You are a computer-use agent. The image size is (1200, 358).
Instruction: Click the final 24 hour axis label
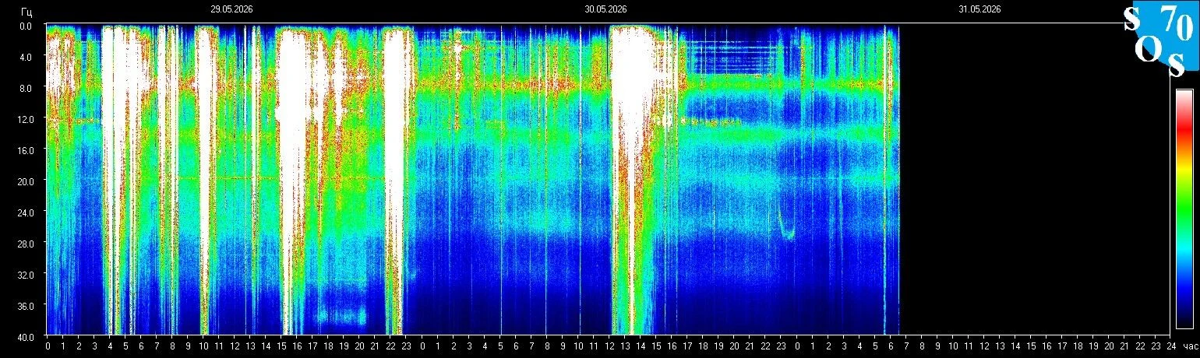[1170, 346]
